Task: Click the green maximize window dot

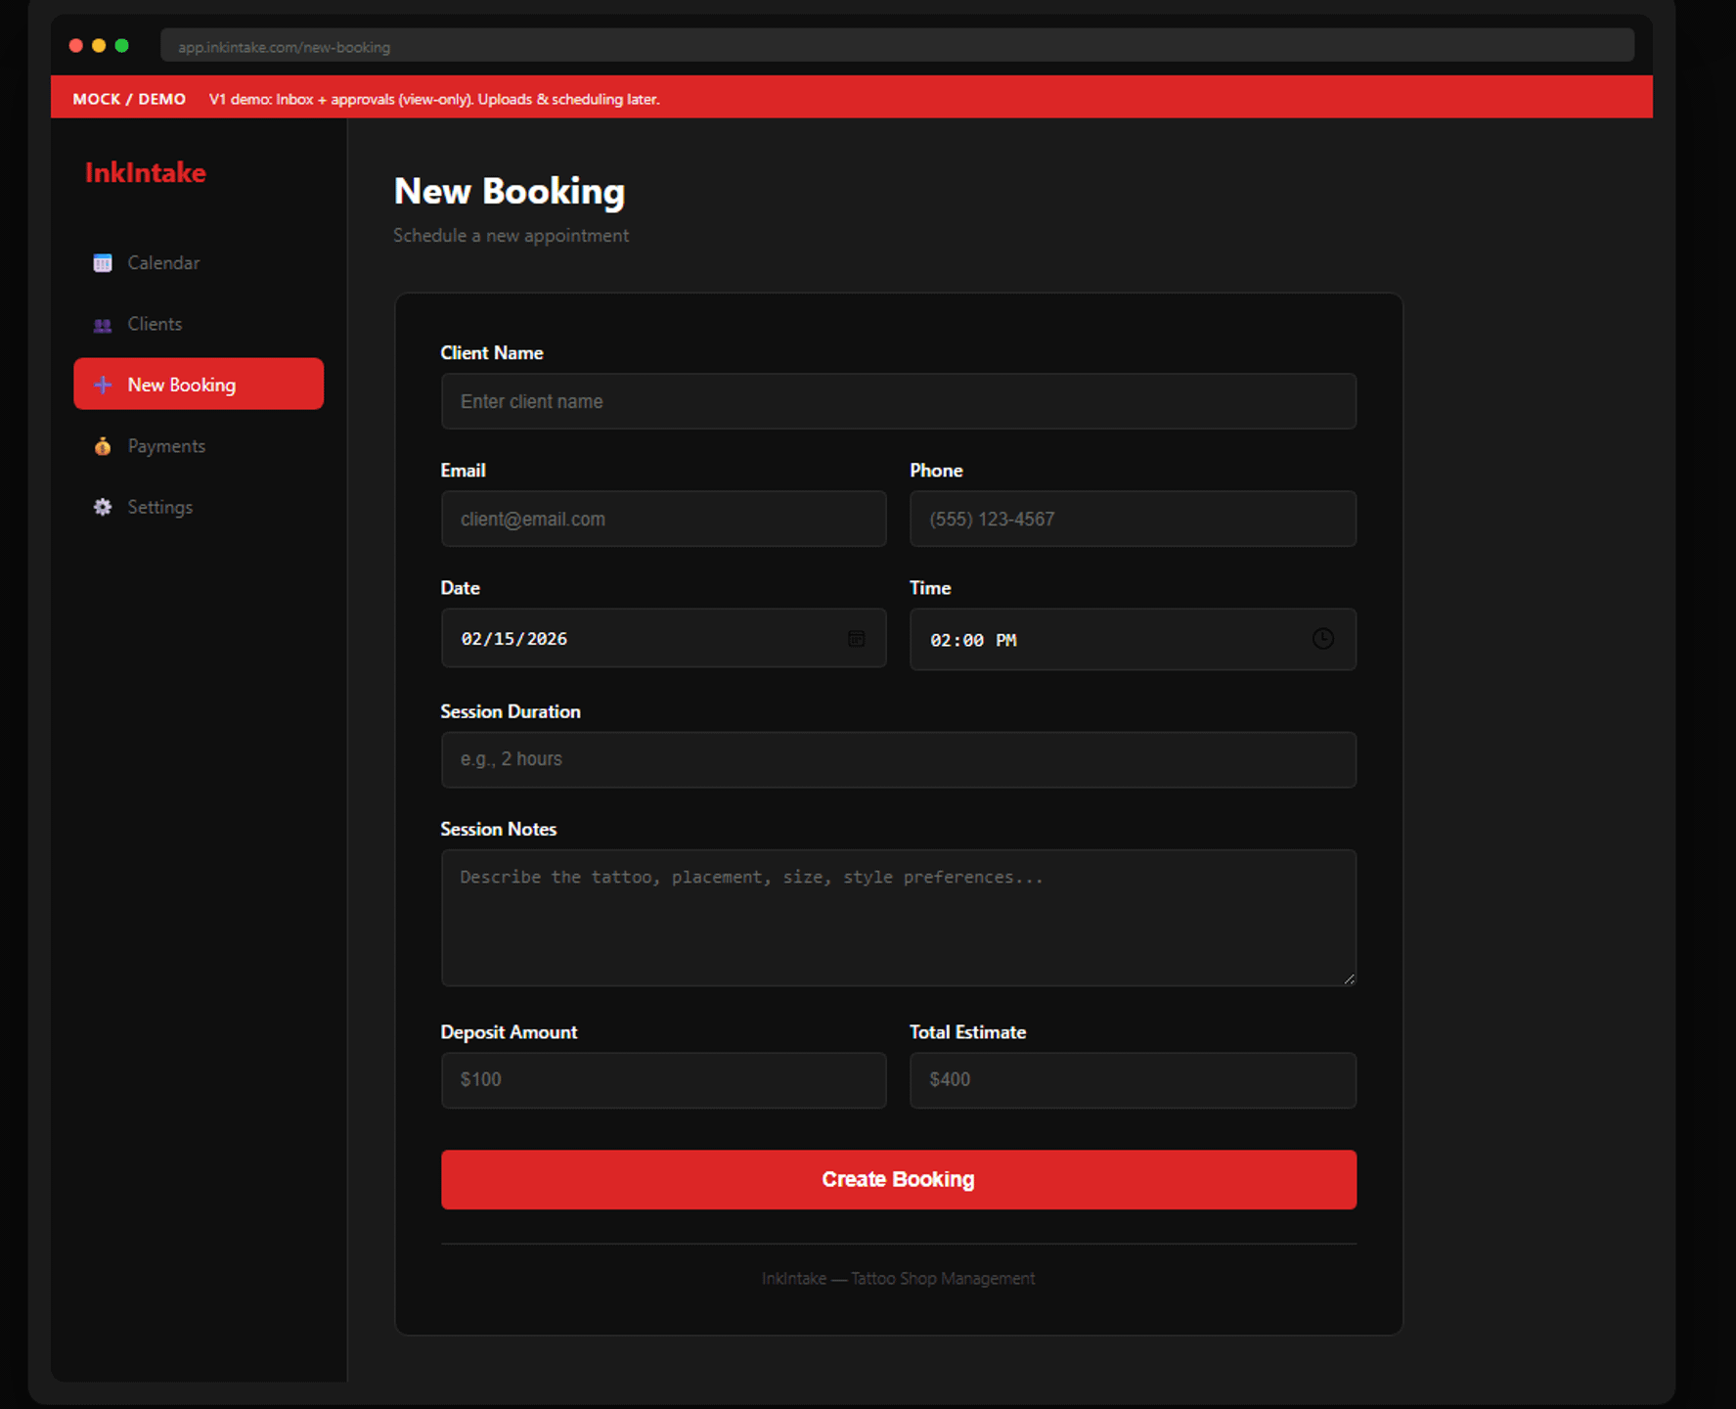Action: (121, 45)
